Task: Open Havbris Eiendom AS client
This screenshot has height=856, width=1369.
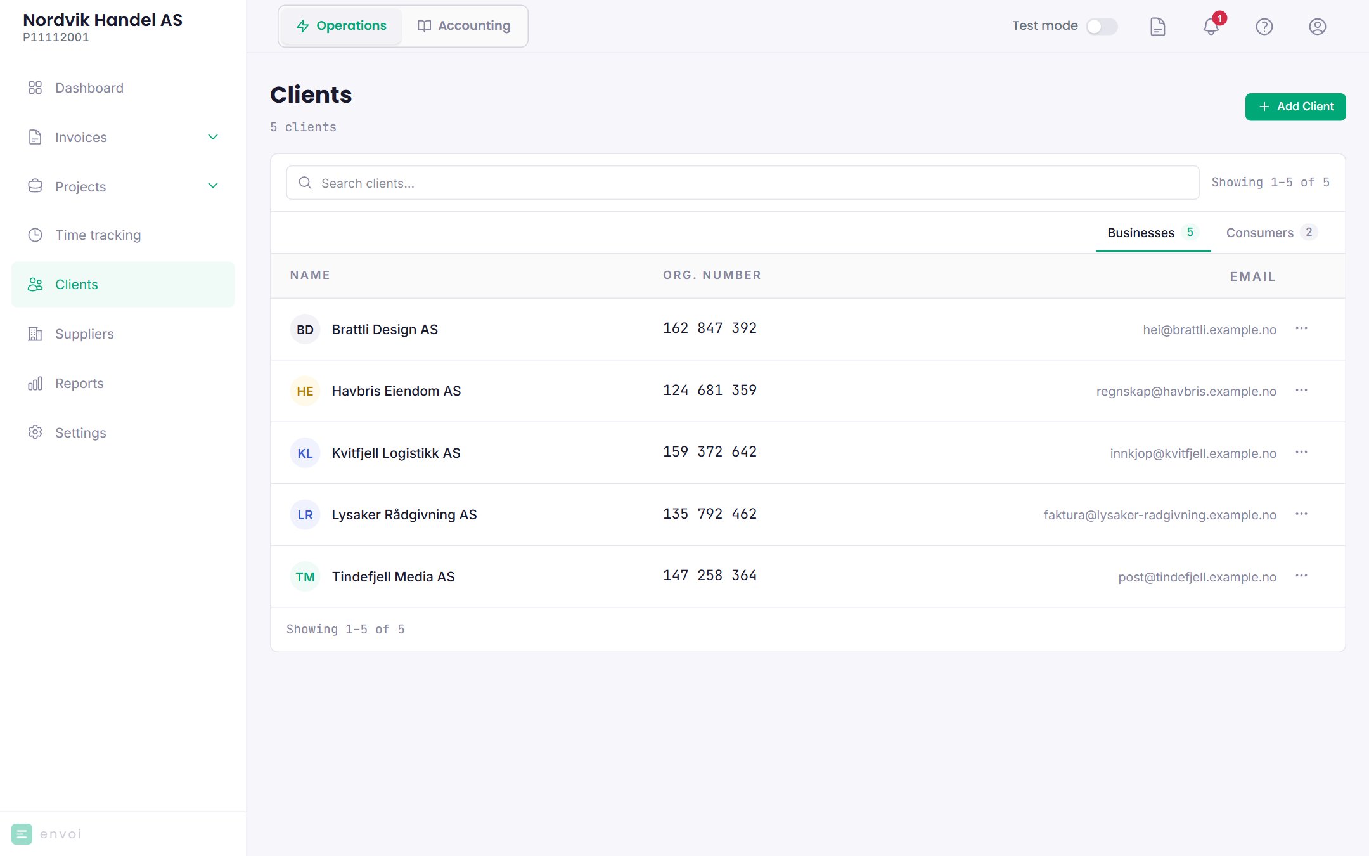Action: point(396,391)
